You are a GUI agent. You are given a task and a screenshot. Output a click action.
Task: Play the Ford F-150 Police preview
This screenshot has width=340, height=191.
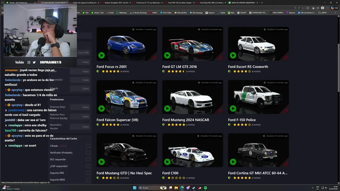(x=233, y=108)
